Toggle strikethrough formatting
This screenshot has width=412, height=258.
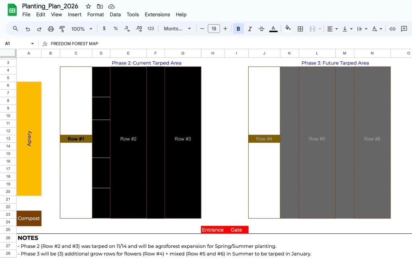[262, 29]
